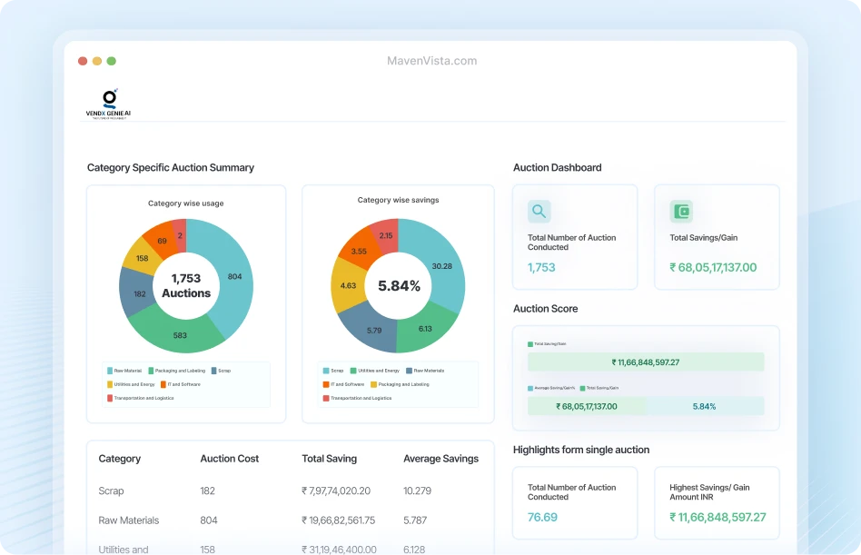Image resolution: width=861 pixels, height=555 pixels.
Task: Select the 583 segment of the usage donut
Action: tap(180, 335)
